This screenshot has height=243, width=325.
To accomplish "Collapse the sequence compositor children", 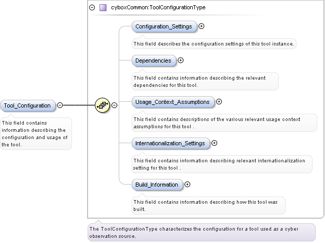I will pyautogui.click(x=115, y=105).
